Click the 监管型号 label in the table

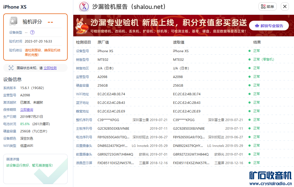[x=82, y=77]
